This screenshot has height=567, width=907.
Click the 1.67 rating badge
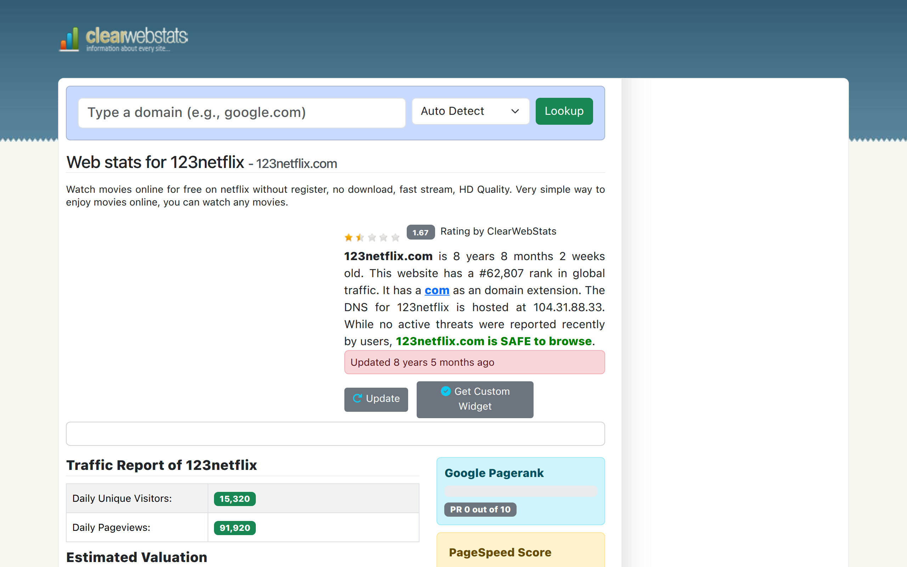(x=420, y=232)
